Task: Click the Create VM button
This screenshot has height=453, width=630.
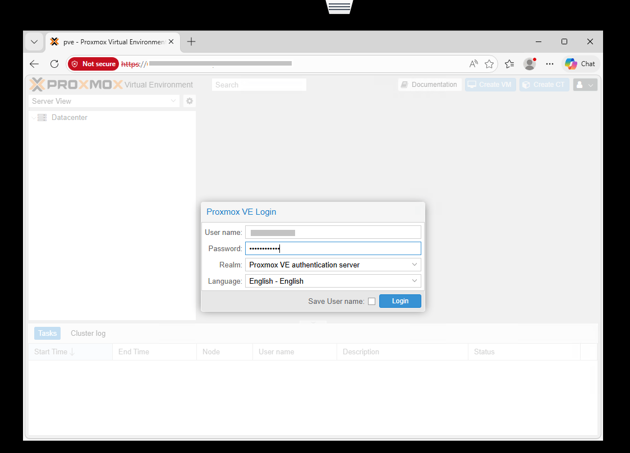Action: coord(490,85)
